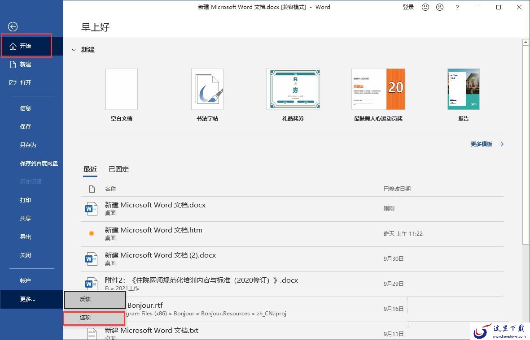530x340 pixels.
Task: Click the new document icon beside 新建
Action: point(13,65)
